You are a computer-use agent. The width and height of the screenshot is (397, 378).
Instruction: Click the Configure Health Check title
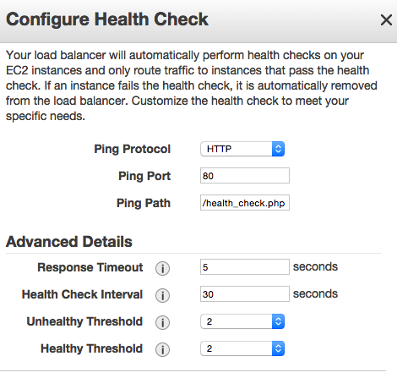click(107, 19)
